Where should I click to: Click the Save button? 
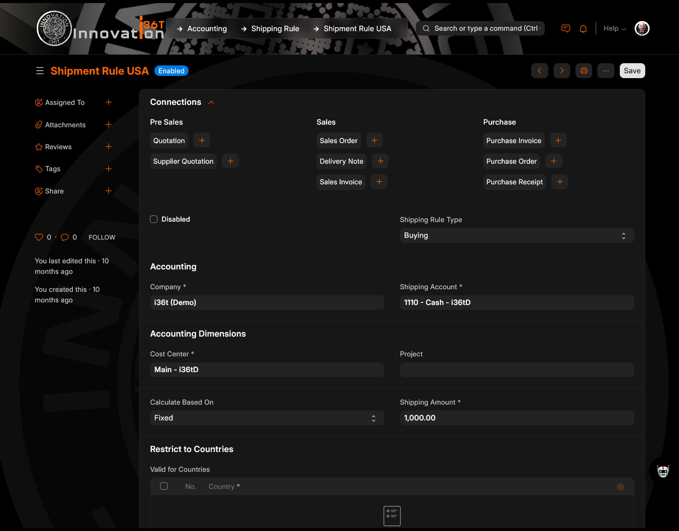coord(632,71)
